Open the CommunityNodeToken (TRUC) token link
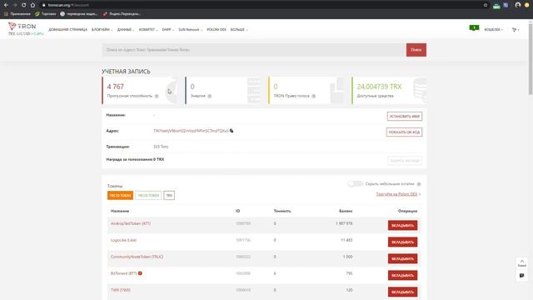 click(x=137, y=257)
